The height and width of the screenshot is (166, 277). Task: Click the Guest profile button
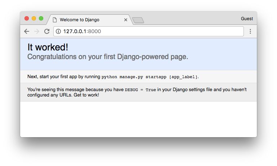click(247, 18)
